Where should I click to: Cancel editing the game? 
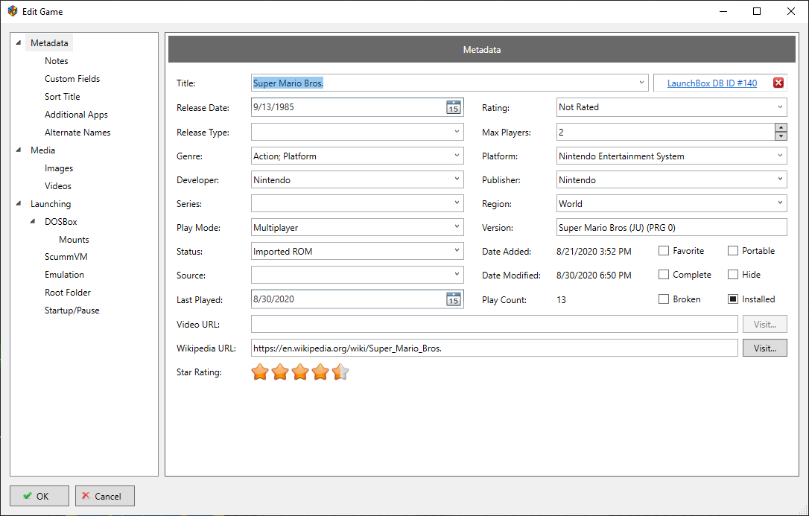point(105,496)
